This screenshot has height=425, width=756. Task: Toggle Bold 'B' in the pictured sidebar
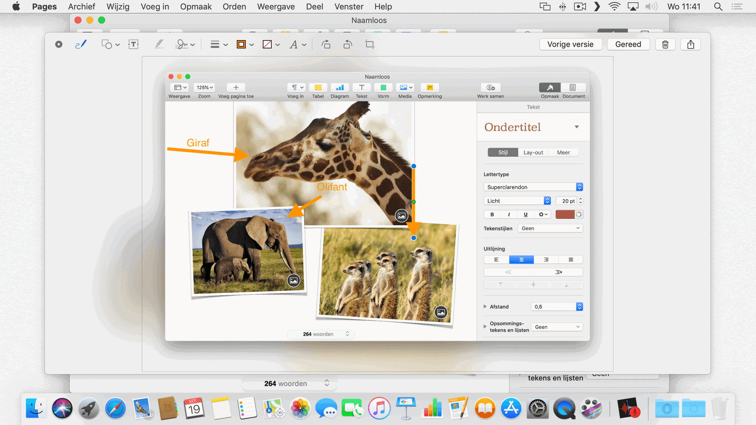(x=492, y=214)
